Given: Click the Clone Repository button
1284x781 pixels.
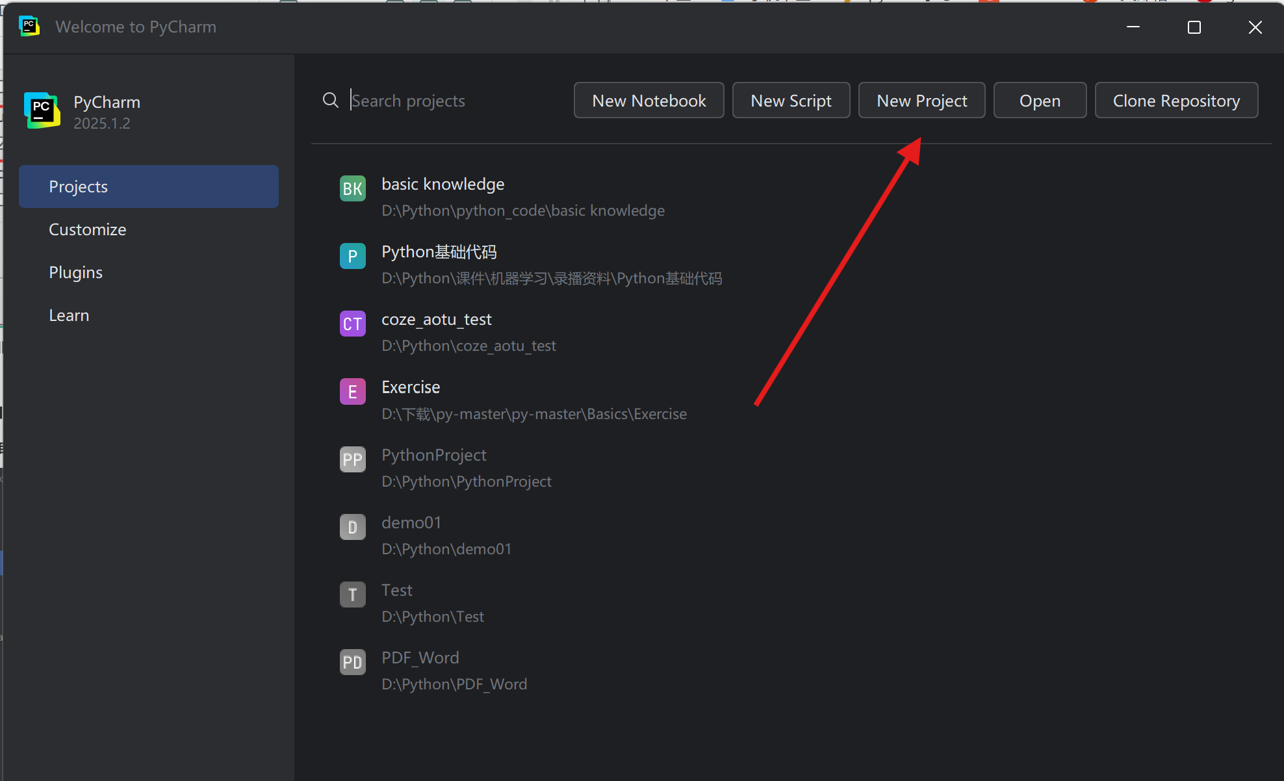Looking at the screenshot, I should click(1176, 101).
